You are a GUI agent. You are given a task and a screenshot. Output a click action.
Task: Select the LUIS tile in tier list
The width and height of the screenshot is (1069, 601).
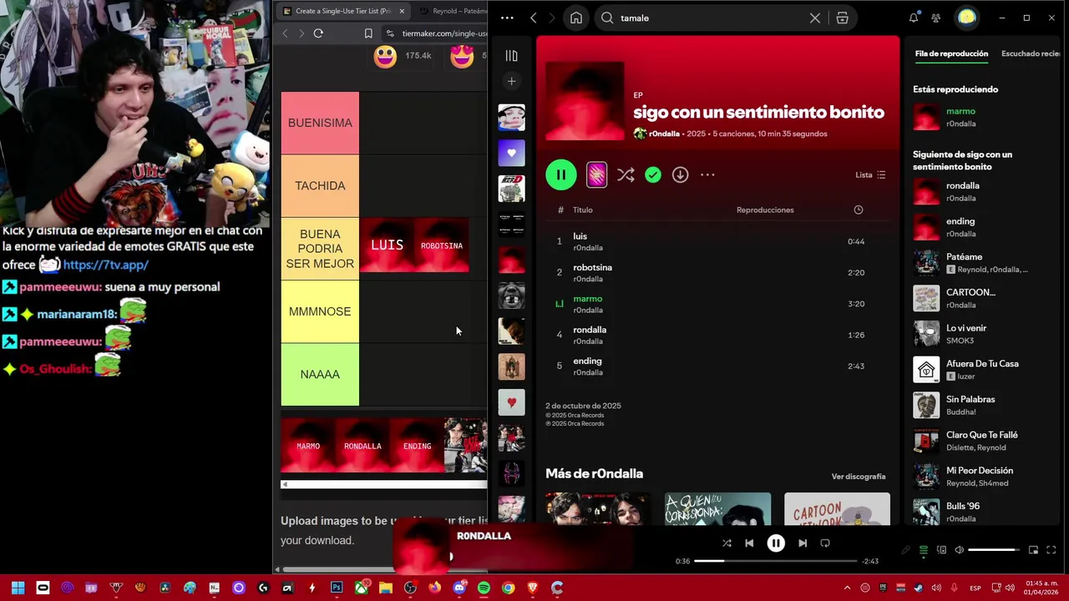[x=387, y=245]
